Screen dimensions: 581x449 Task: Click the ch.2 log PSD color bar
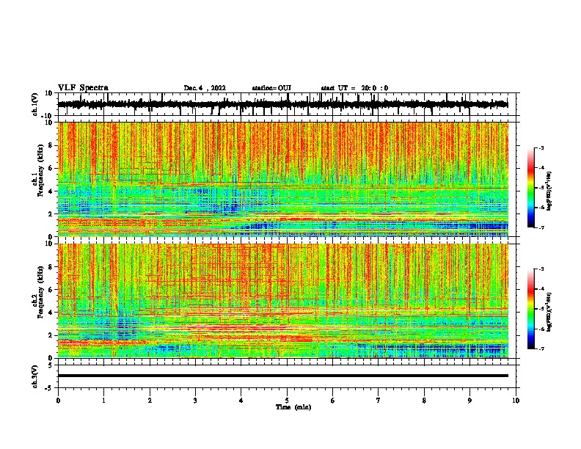pyautogui.click(x=531, y=309)
